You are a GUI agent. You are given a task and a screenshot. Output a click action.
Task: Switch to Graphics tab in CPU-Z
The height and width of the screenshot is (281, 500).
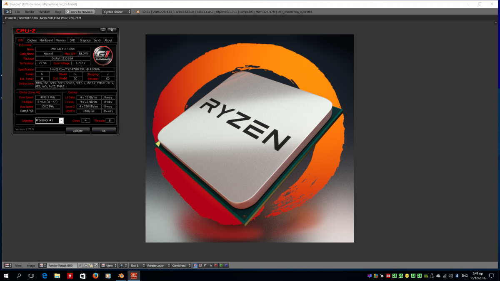pyautogui.click(x=85, y=40)
